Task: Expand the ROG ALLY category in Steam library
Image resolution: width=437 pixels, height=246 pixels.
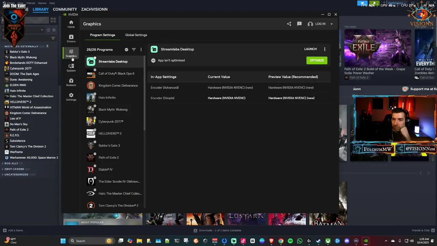Action: pos(3,163)
